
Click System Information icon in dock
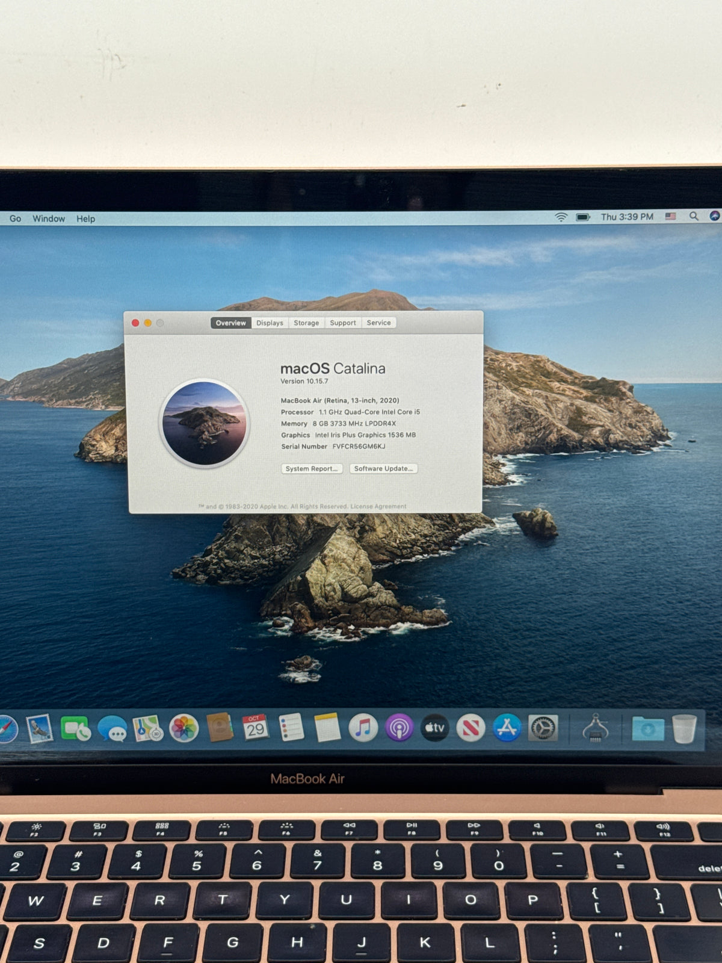coord(596,728)
